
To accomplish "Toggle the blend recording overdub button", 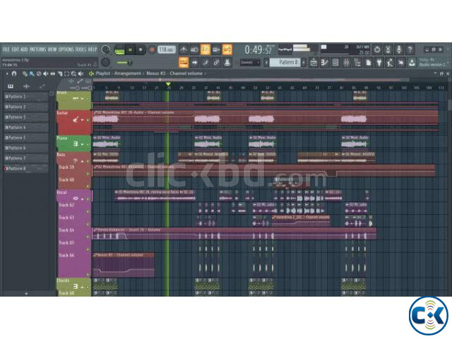I will pos(216,49).
